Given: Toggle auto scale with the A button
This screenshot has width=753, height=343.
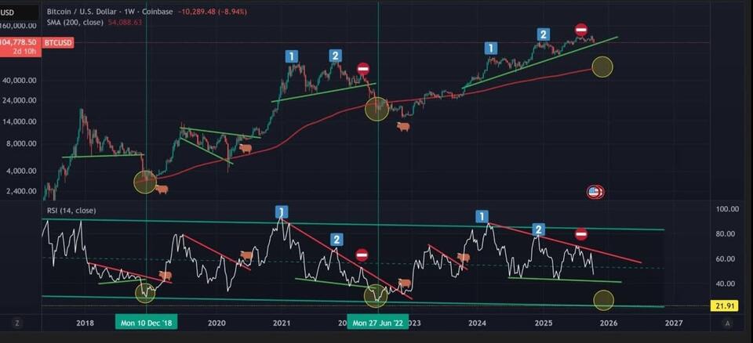Looking at the screenshot, I should pyautogui.click(x=728, y=323).
